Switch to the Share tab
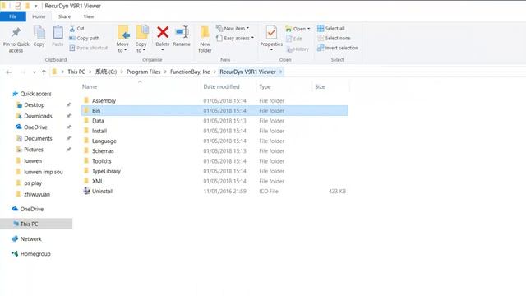Image resolution: width=526 pixels, height=296 pixels. click(x=64, y=16)
